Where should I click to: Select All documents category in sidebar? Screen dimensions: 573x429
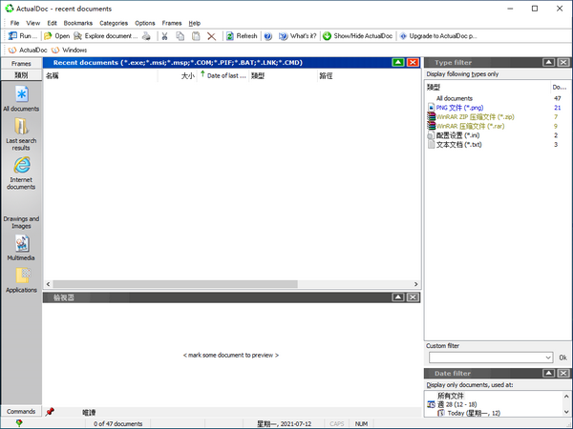tap(21, 100)
